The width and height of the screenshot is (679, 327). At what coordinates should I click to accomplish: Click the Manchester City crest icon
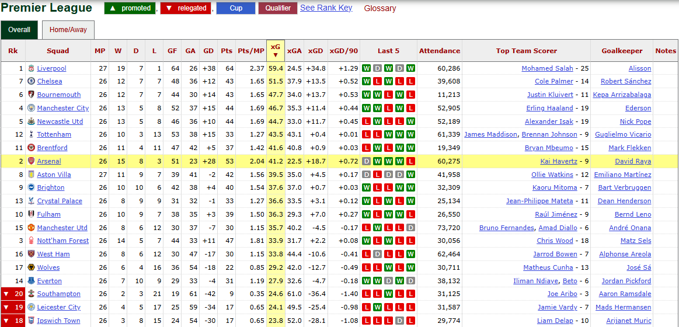point(31,108)
